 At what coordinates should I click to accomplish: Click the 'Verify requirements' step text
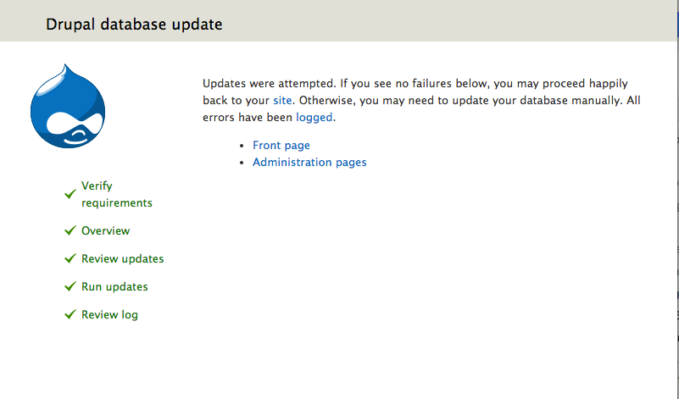[x=116, y=194]
